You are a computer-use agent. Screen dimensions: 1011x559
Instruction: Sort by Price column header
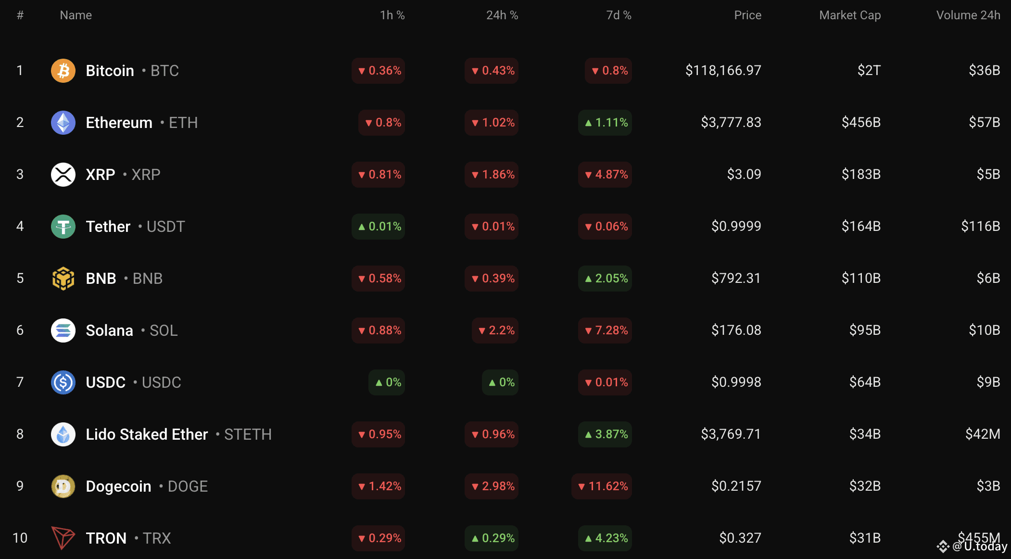747,15
